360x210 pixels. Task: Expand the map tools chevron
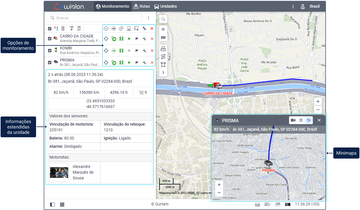click(x=163, y=72)
